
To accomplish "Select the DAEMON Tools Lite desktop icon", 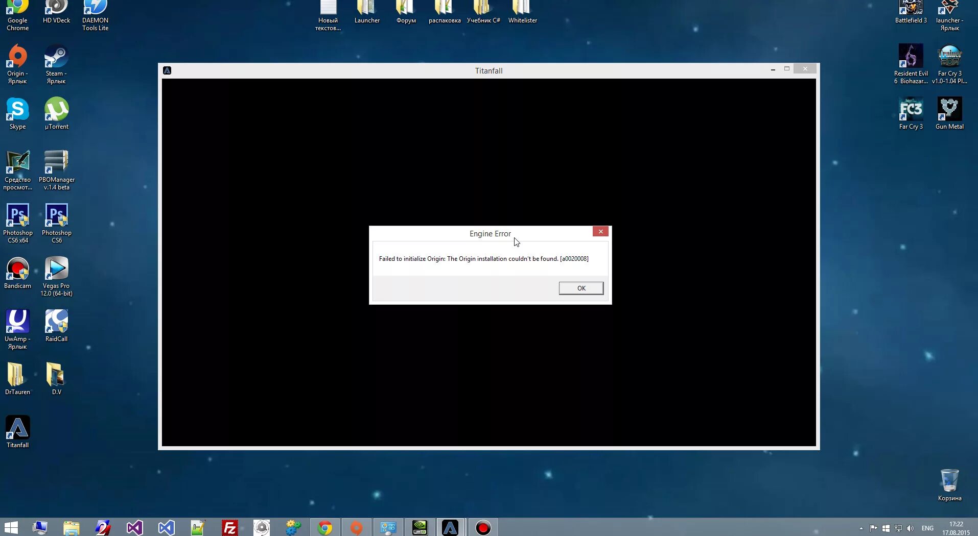I will pyautogui.click(x=95, y=16).
